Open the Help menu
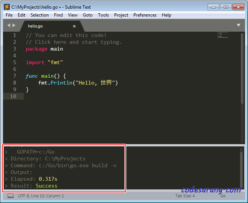 tap(166, 15)
